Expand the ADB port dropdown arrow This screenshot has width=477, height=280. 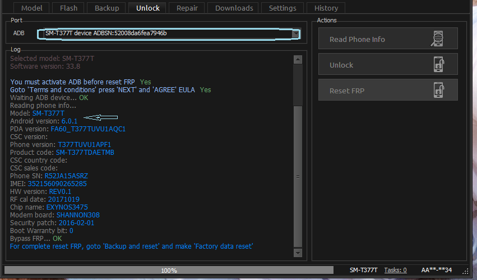tap(295, 34)
